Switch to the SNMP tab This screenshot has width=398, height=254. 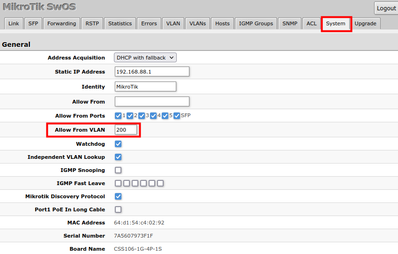(290, 23)
